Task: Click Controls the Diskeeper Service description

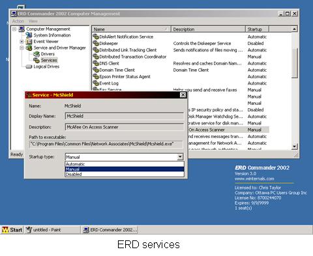Action: 202,43
